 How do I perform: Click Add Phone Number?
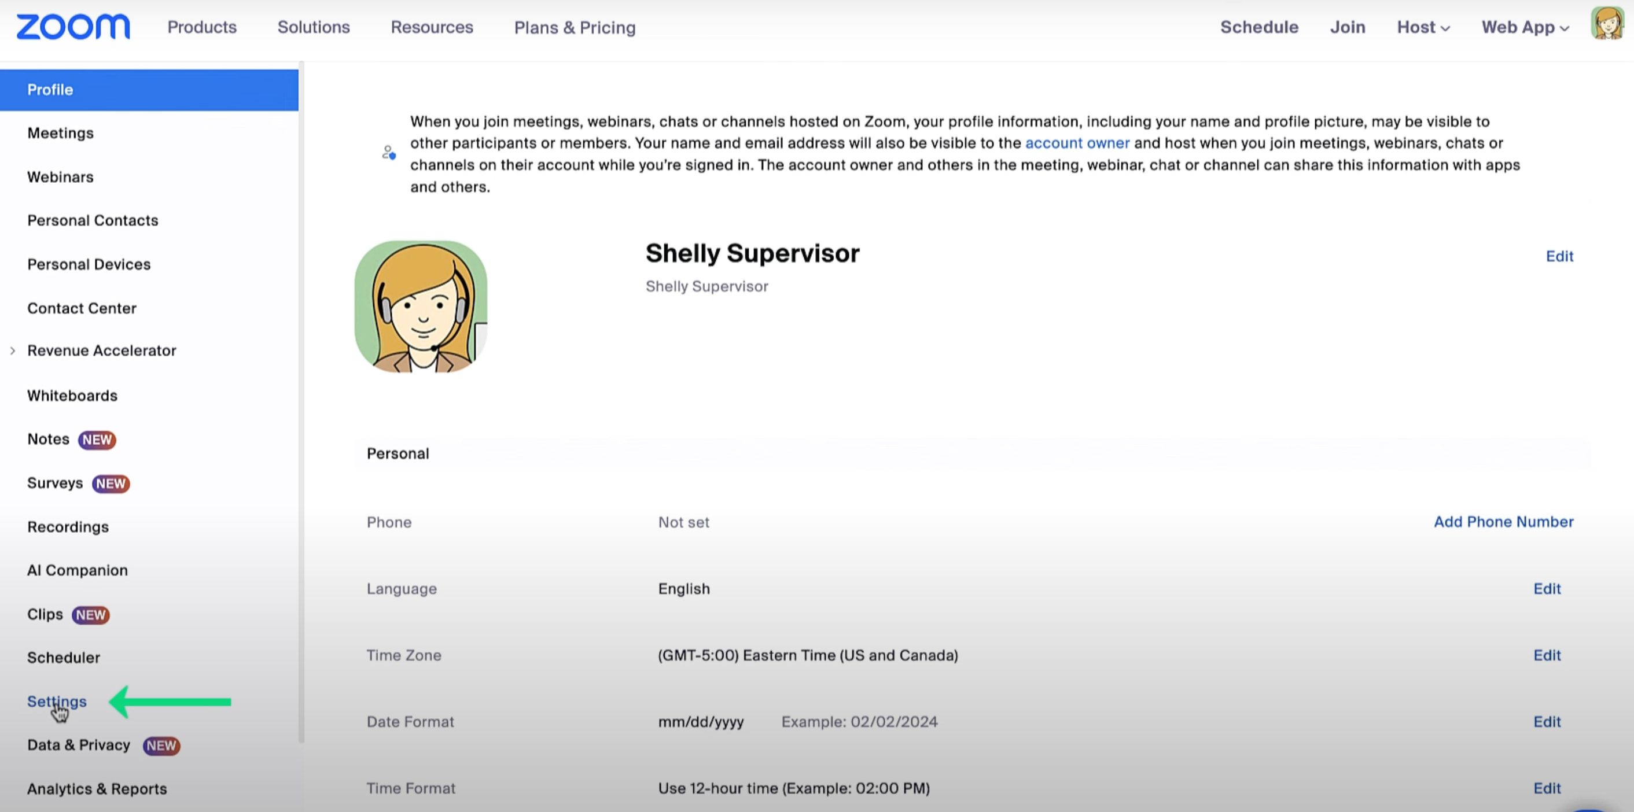point(1503,522)
